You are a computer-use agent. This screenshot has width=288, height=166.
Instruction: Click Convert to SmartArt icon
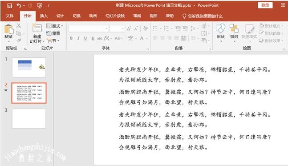[204, 40]
